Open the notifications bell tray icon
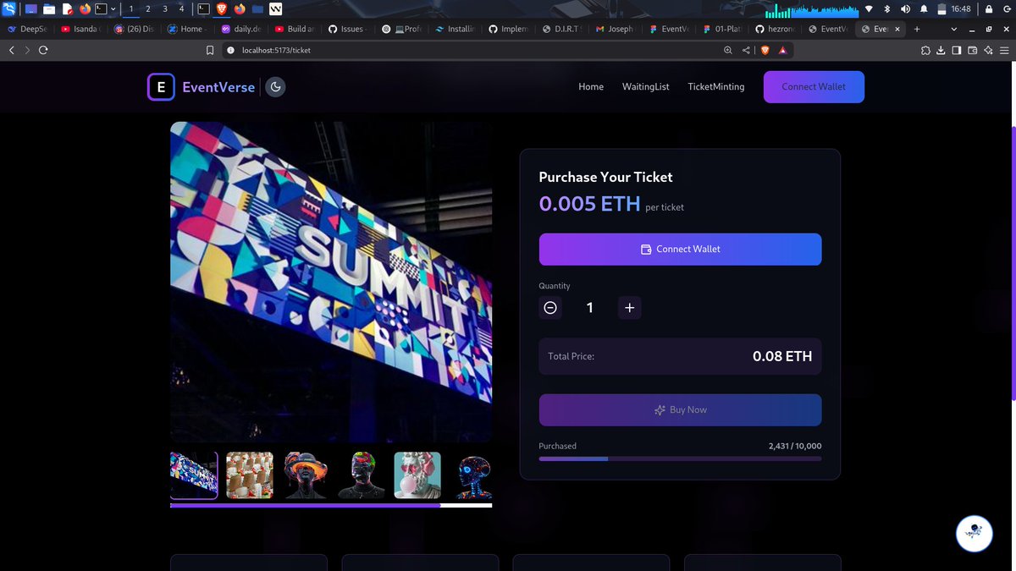This screenshot has height=571, width=1016. [924, 9]
